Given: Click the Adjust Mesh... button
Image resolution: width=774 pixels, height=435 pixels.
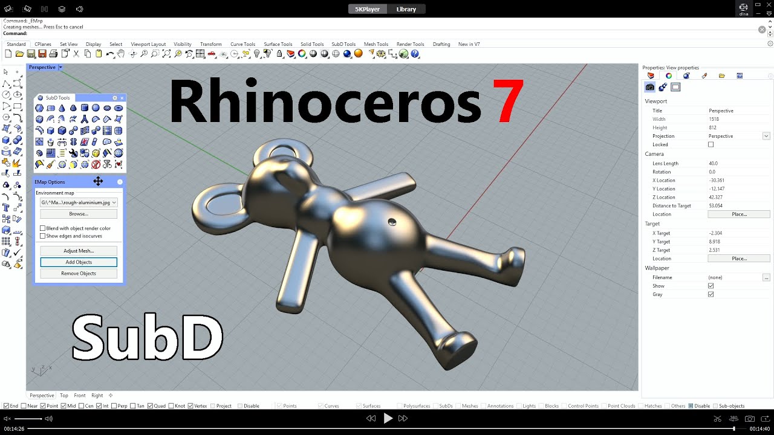Looking at the screenshot, I should pyautogui.click(x=79, y=251).
